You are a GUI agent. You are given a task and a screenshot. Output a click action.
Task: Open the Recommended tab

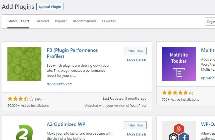pos(84,21)
